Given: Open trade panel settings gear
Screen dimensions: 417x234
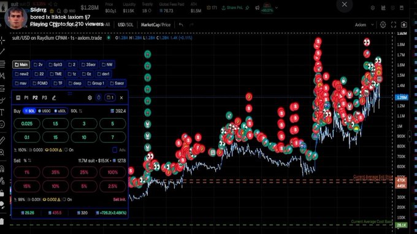Looking at the screenshot, I should (x=90, y=98).
